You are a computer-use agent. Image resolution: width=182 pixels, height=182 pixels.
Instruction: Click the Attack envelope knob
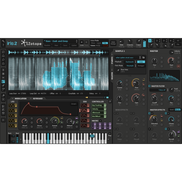point(25,121)
